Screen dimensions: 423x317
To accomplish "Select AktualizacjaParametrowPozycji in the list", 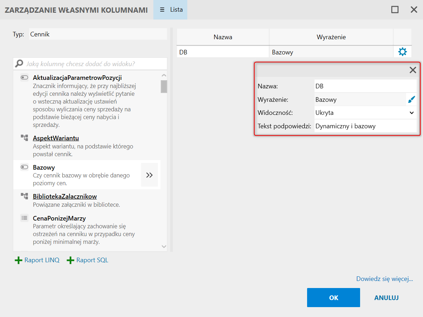I will tap(87, 101).
